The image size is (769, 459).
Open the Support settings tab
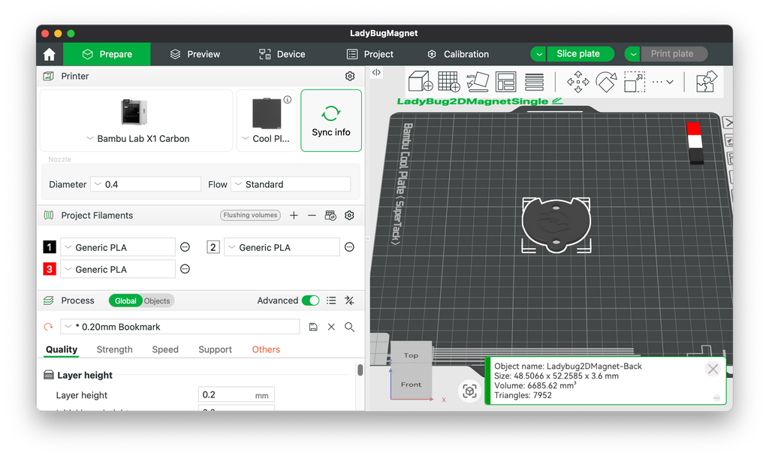[215, 349]
